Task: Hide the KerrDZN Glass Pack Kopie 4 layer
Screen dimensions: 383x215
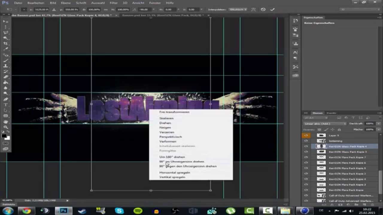Action: [306, 146]
